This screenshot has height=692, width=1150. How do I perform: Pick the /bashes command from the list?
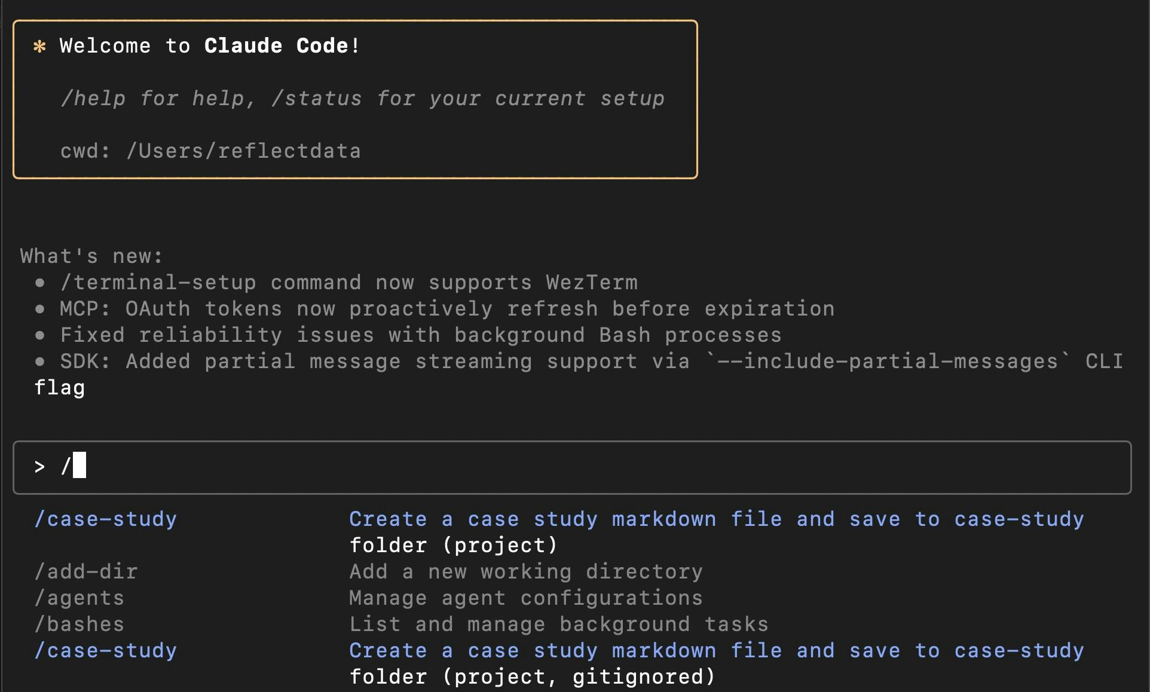coord(79,624)
